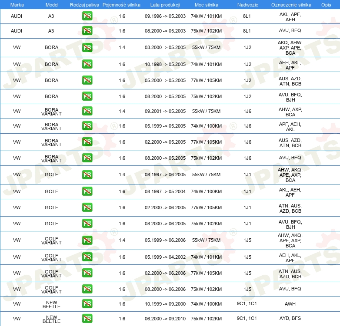Select production dates 08.2000 -> 06.2005
The width and height of the screenshot is (340, 326).
tap(165, 224)
